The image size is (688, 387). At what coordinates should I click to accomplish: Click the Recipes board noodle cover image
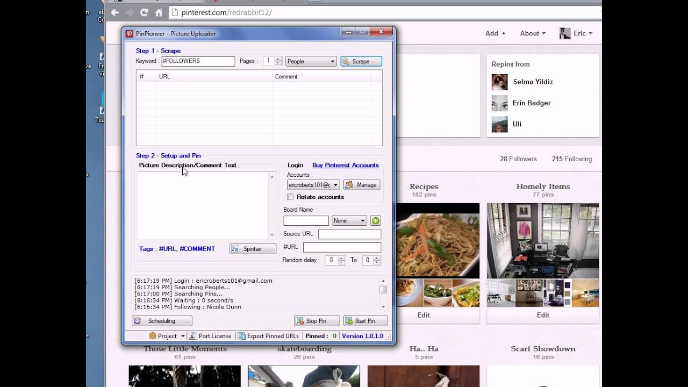438,240
